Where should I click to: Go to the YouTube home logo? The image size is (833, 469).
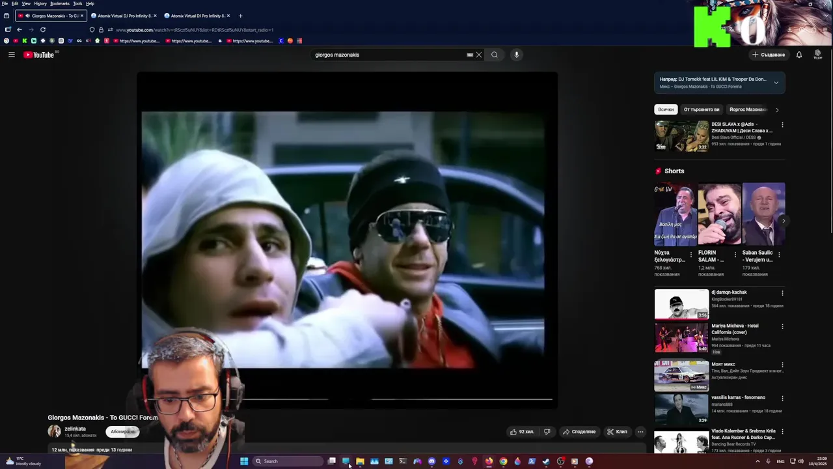[x=38, y=55]
